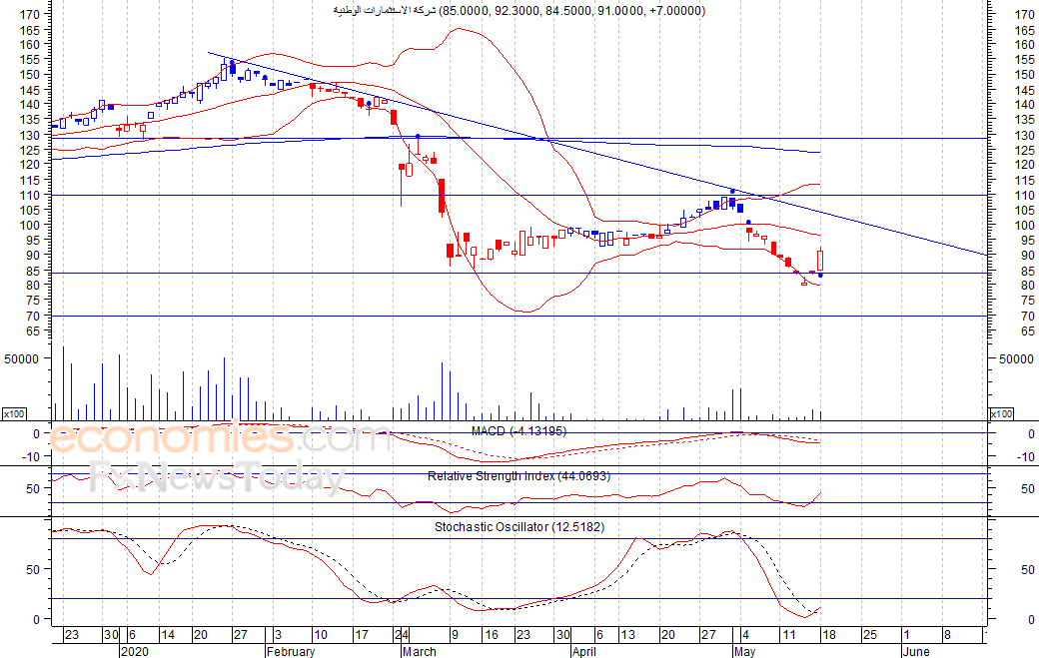
Task: Click the -10 MACD label on left axis
Action: [31, 456]
